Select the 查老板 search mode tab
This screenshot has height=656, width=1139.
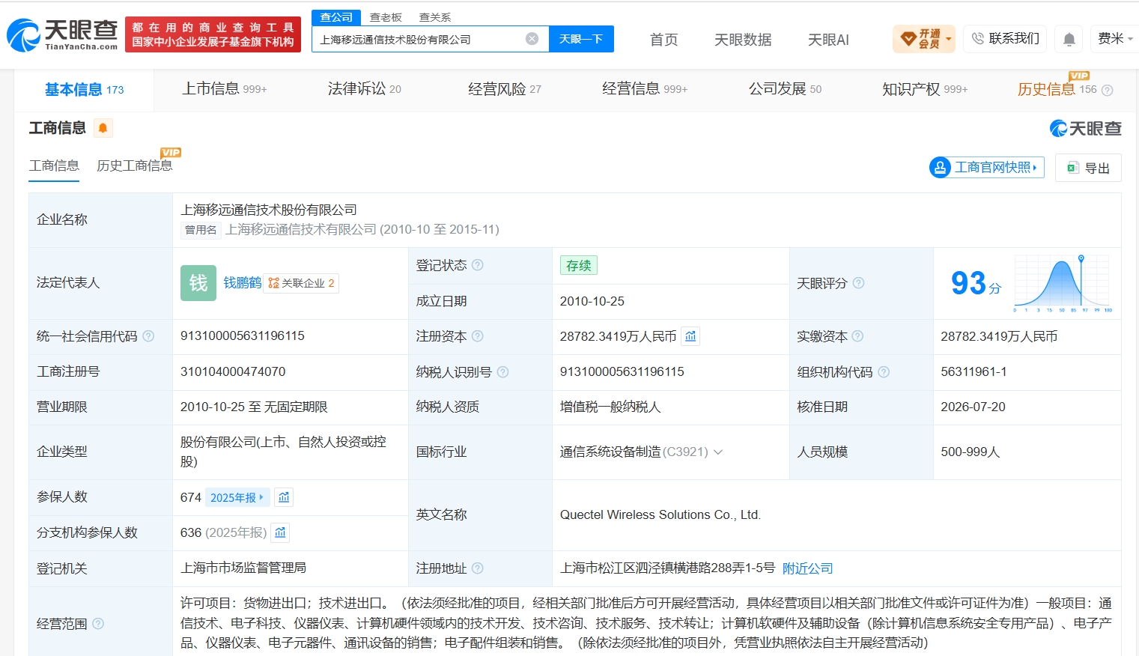pos(386,17)
